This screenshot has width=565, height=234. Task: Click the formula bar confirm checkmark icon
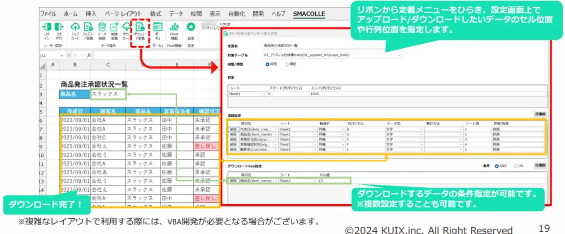[82, 56]
